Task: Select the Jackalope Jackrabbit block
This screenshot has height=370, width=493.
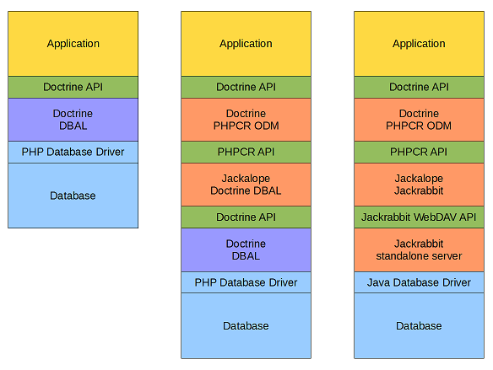Action: (419, 185)
